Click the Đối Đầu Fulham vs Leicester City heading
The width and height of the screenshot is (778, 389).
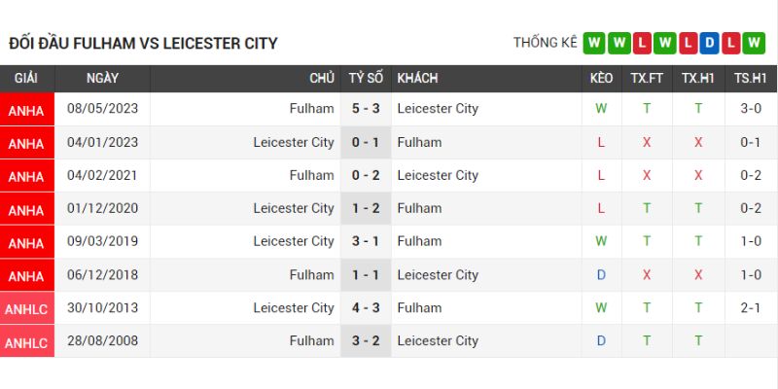coord(143,43)
